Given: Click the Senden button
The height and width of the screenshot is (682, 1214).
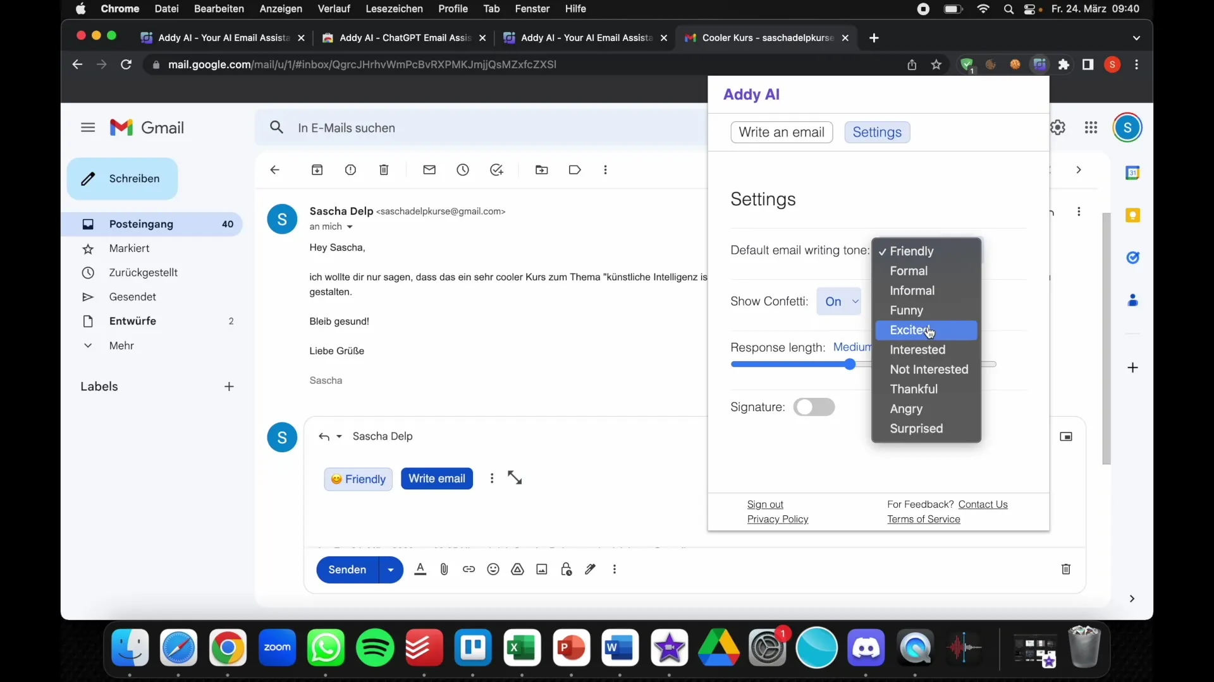Looking at the screenshot, I should (347, 570).
